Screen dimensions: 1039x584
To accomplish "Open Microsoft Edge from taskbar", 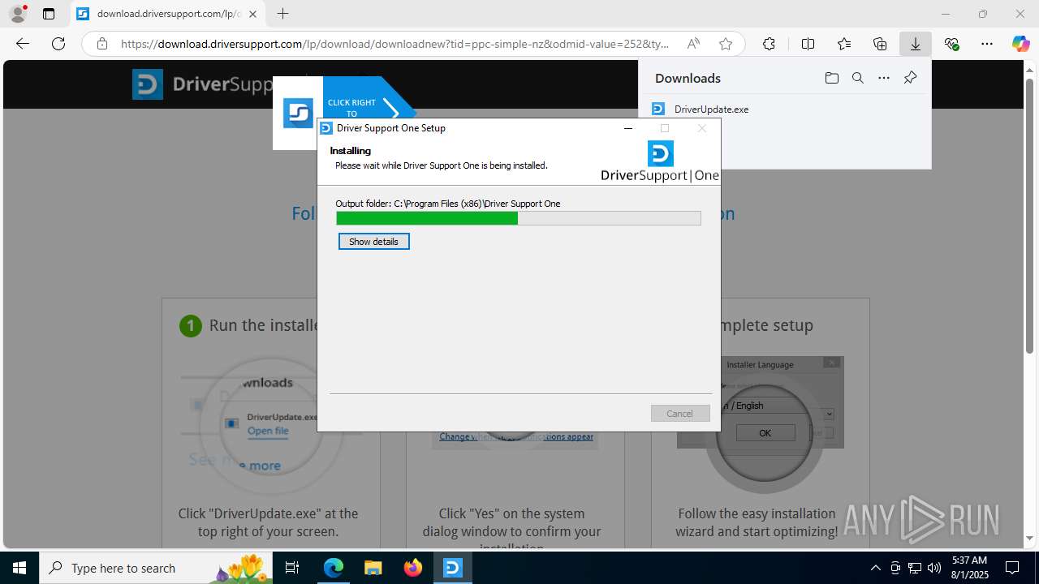I will tap(334, 568).
